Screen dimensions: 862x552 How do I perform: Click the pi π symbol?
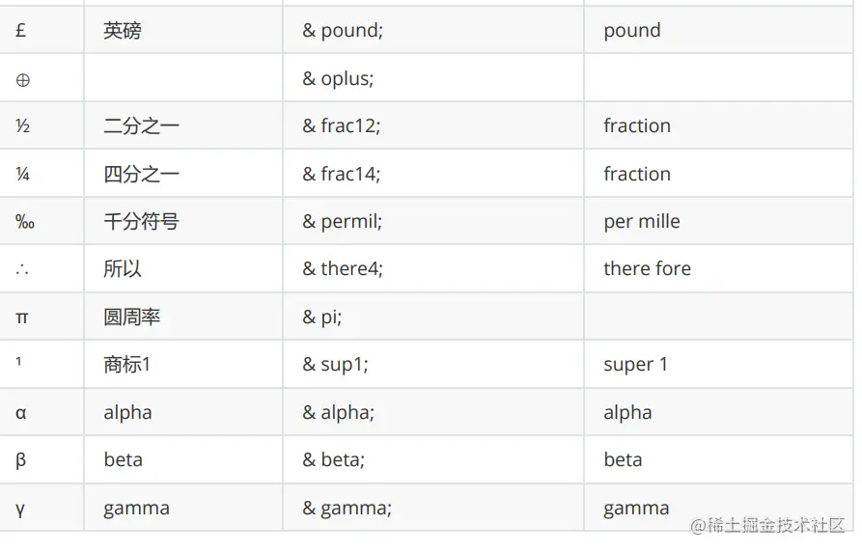[x=22, y=317]
